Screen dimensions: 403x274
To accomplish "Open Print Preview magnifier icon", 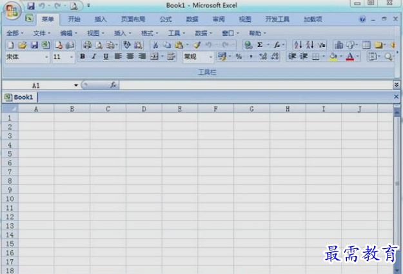I will click(99, 45).
